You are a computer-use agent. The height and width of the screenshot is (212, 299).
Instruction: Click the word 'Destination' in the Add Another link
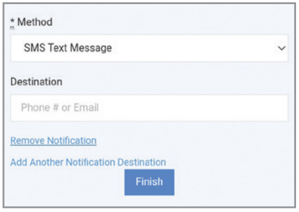pyautogui.click(x=142, y=162)
